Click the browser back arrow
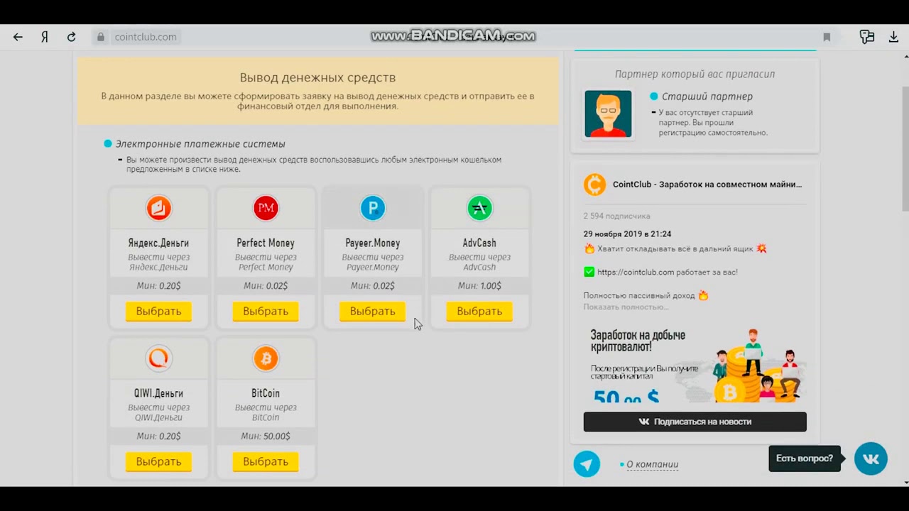Viewport: 909px width, 511px height. (18, 37)
